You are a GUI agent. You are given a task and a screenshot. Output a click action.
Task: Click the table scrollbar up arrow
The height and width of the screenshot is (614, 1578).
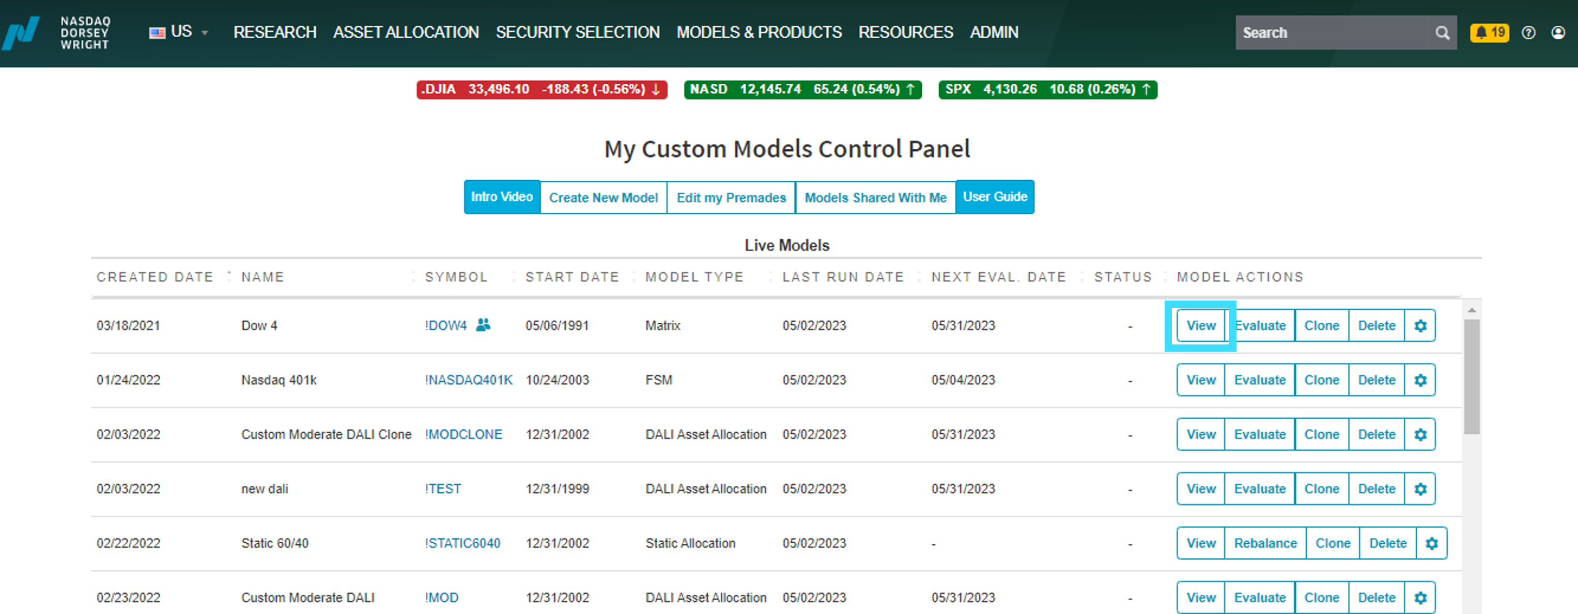(x=1472, y=310)
